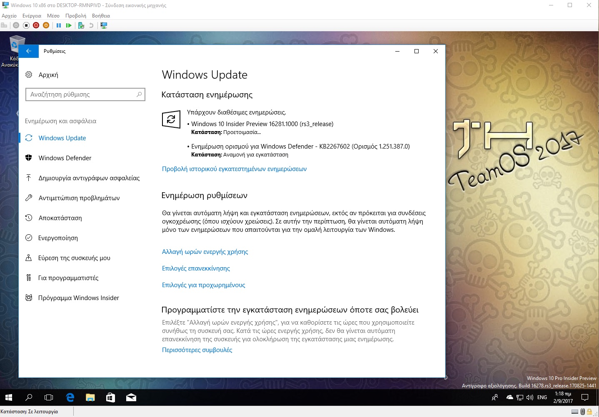Click the ENG language indicator

pos(542,397)
